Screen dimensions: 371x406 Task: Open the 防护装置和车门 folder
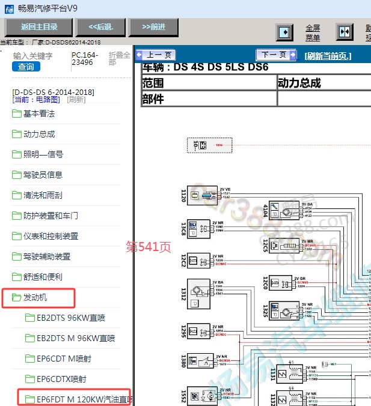(51, 216)
